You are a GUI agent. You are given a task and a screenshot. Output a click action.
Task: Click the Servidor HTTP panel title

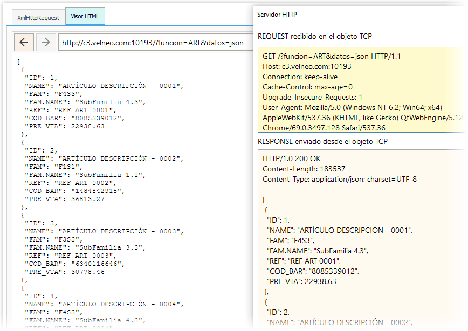[277, 15]
